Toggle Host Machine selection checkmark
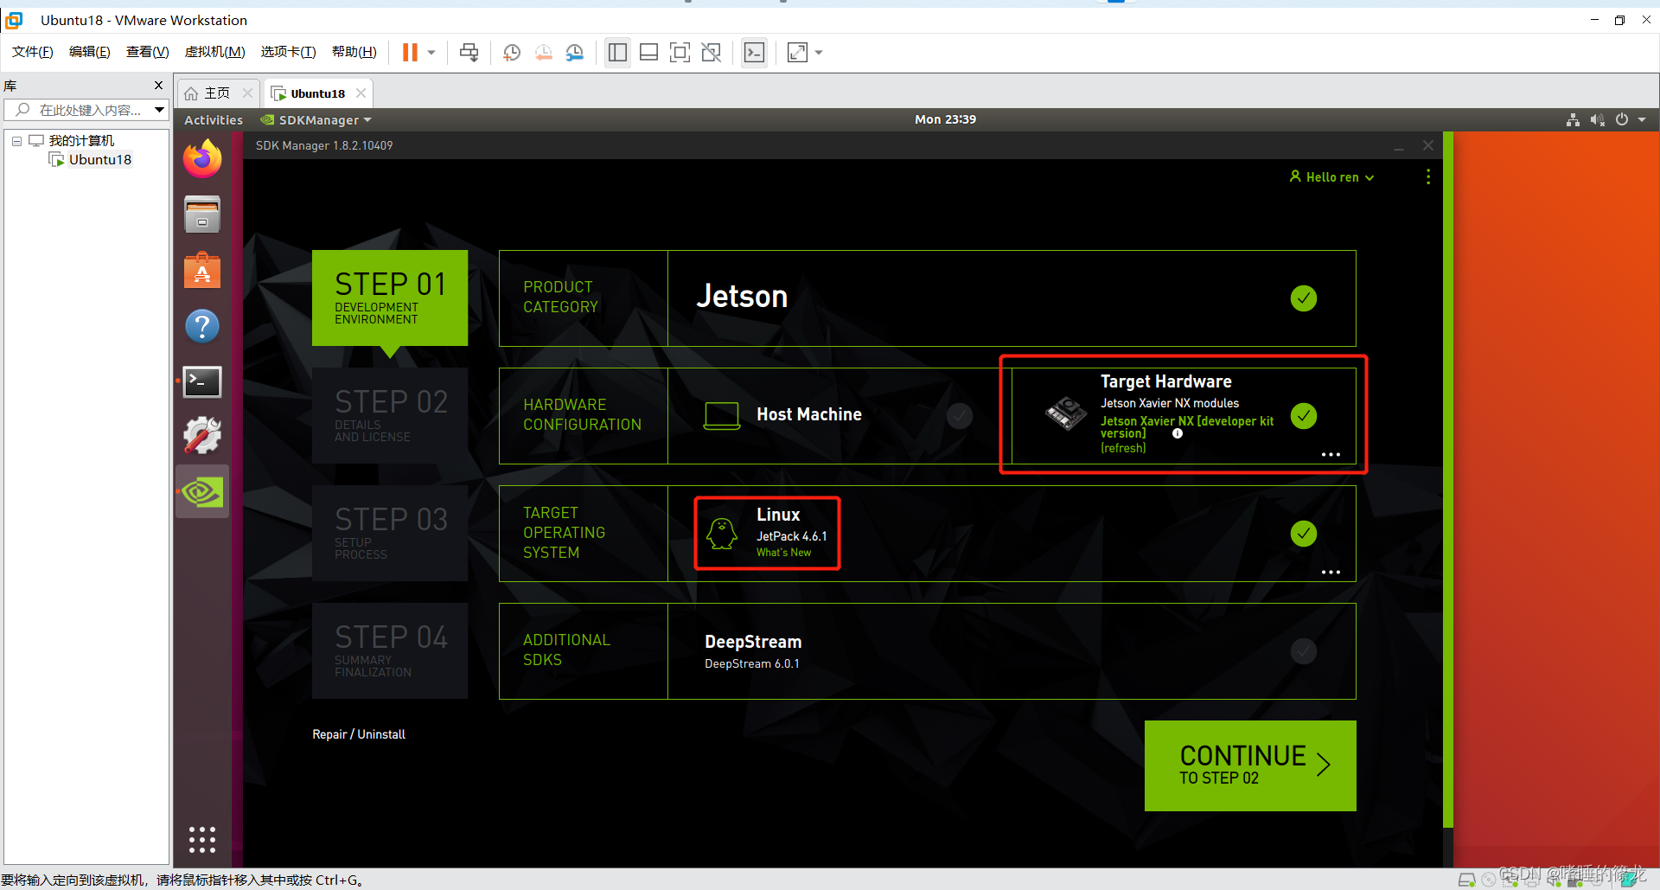Viewport: 1660px width, 890px height. pos(959,416)
